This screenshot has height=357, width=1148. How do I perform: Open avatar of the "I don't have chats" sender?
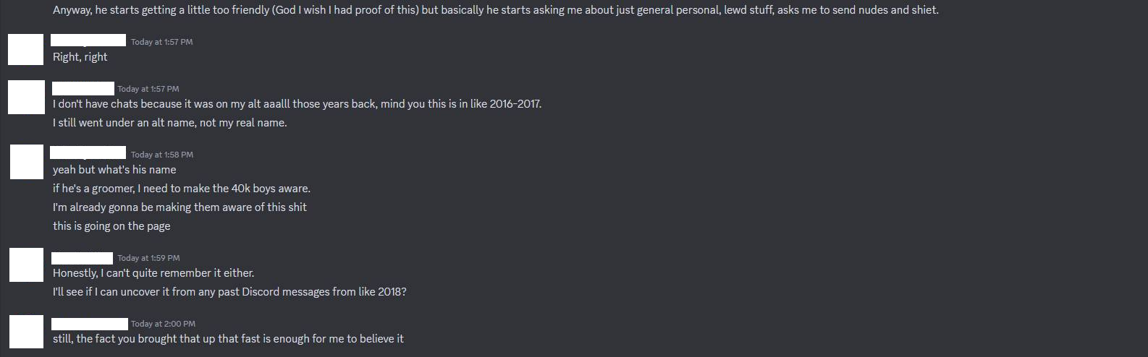click(26, 98)
